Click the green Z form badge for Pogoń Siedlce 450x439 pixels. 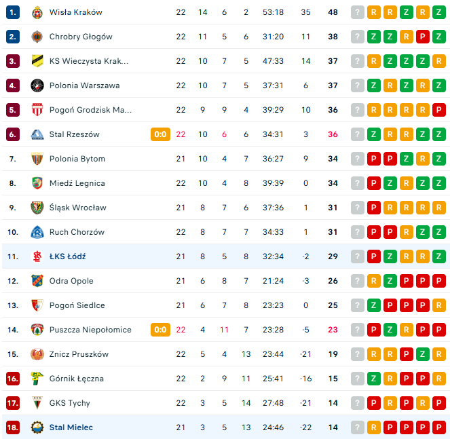(x=373, y=305)
